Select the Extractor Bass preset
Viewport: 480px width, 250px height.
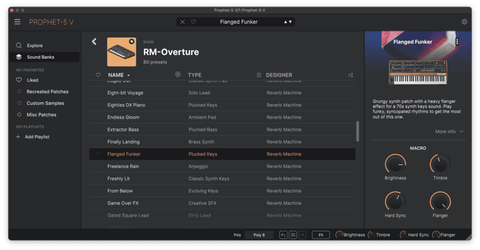click(x=222, y=129)
